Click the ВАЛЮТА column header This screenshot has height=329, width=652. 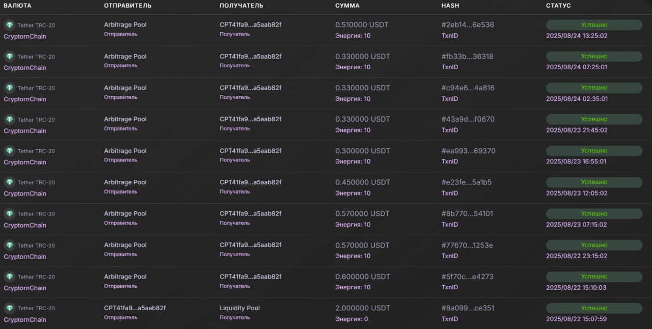coord(17,6)
